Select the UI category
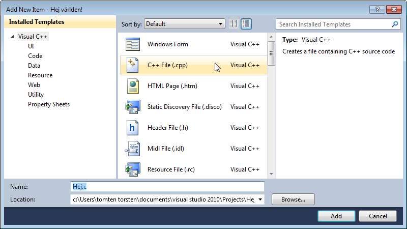Image resolution: width=407 pixels, height=229 pixels. click(x=31, y=46)
